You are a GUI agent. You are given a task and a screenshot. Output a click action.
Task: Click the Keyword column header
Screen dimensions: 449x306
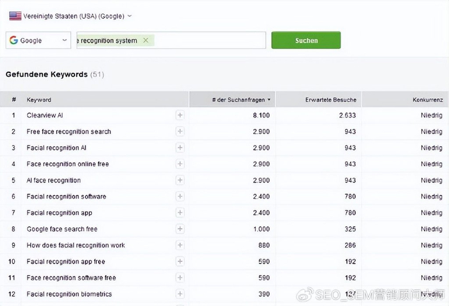39,99
